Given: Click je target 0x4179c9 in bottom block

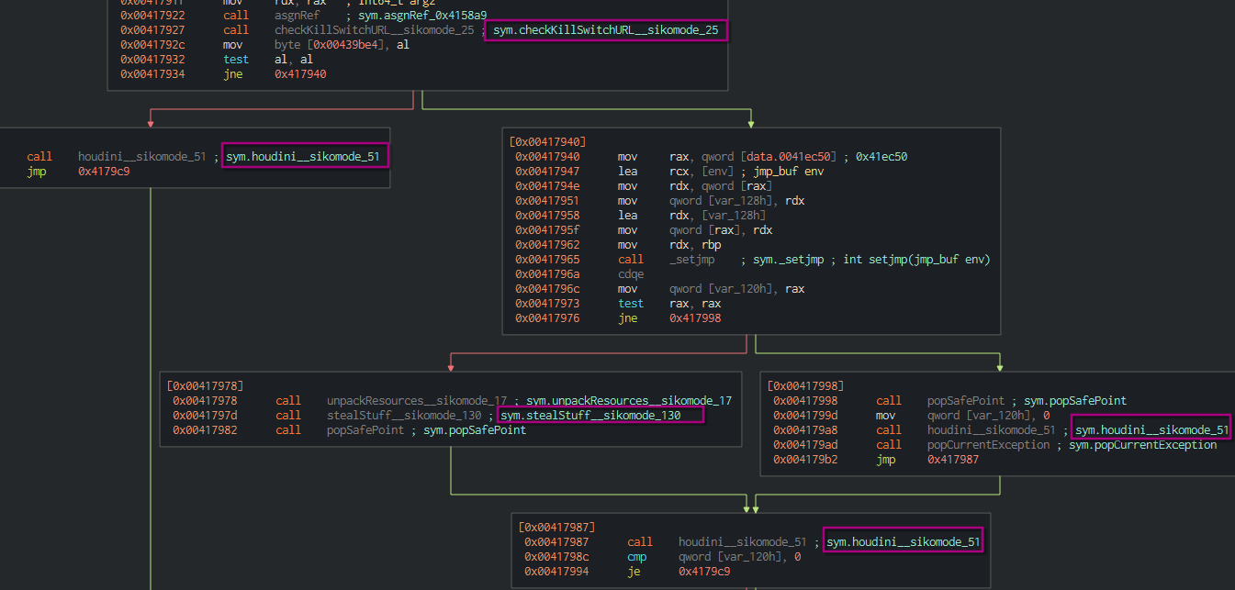Looking at the screenshot, I should (x=704, y=572).
